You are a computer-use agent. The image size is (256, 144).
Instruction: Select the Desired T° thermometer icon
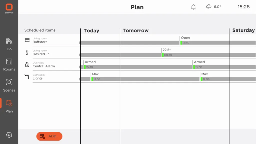coord(27,52)
